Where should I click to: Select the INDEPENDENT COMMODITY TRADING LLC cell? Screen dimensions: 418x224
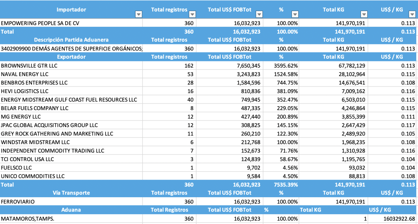click(x=71, y=151)
